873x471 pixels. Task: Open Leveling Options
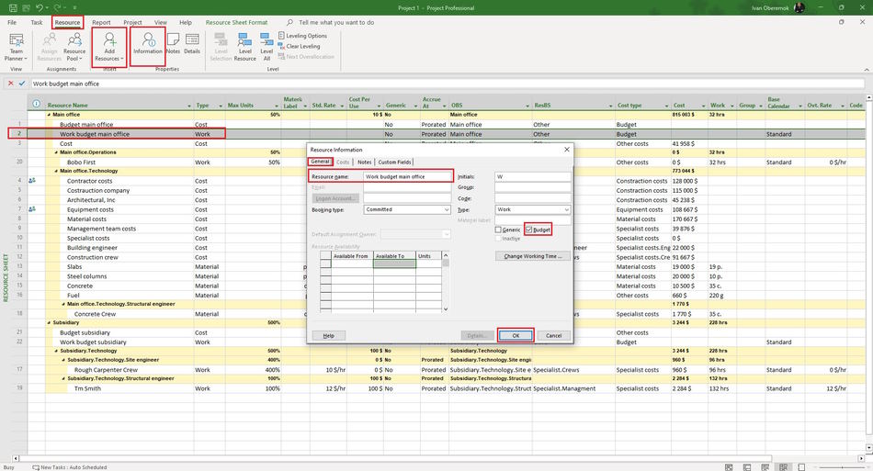302,36
